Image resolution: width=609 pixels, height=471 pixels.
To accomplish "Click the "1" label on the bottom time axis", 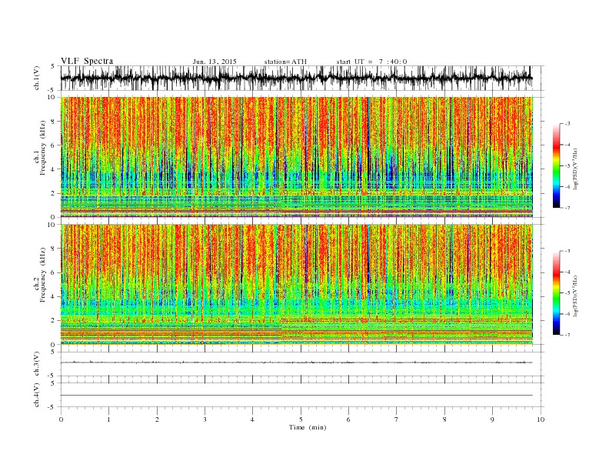I will tap(108, 419).
